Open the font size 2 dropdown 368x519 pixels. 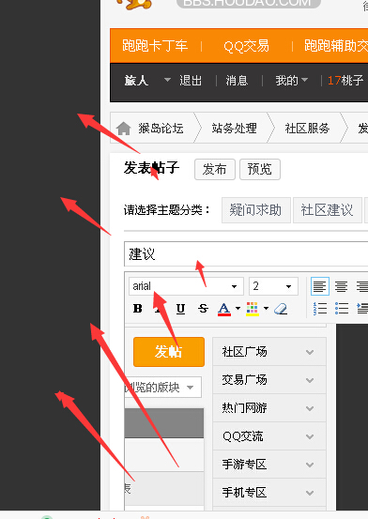pos(273,286)
